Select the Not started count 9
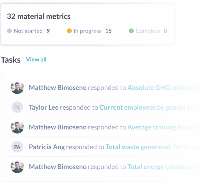Screen dimensions: 204x183 (48, 31)
